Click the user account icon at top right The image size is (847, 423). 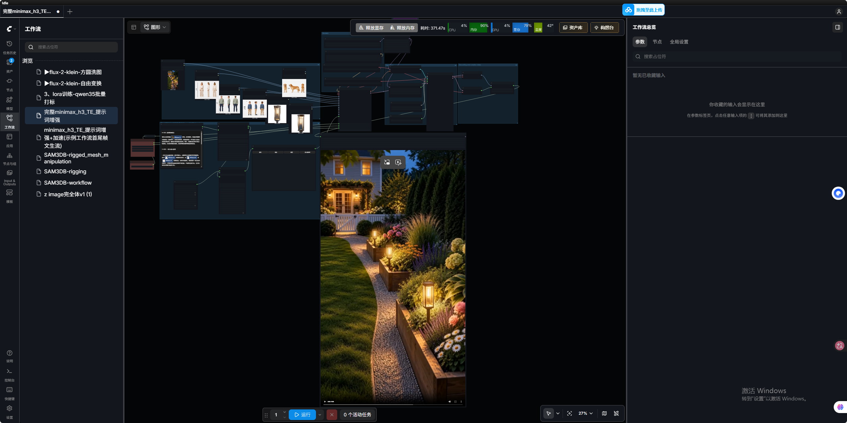click(x=839, y=12)
